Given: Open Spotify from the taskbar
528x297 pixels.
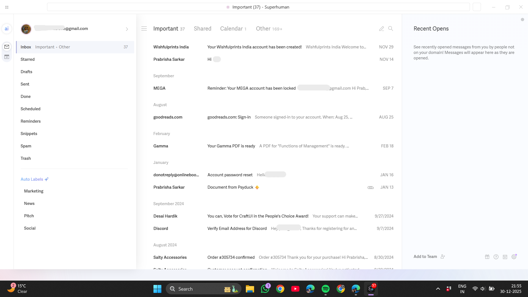Looking at the screenshot, I should (325, 289).
